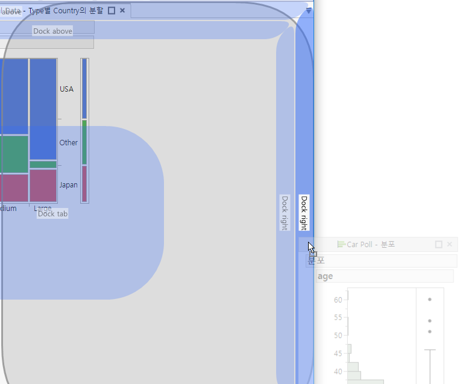Click the 50 tick label on age axis

click(338, 335)
